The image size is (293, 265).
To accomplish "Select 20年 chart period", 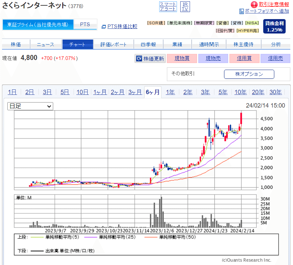I will pos(258,92).
